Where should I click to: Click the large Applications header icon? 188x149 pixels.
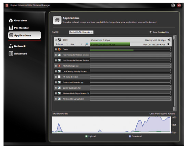pyautogui.click(x=57, y=20)
